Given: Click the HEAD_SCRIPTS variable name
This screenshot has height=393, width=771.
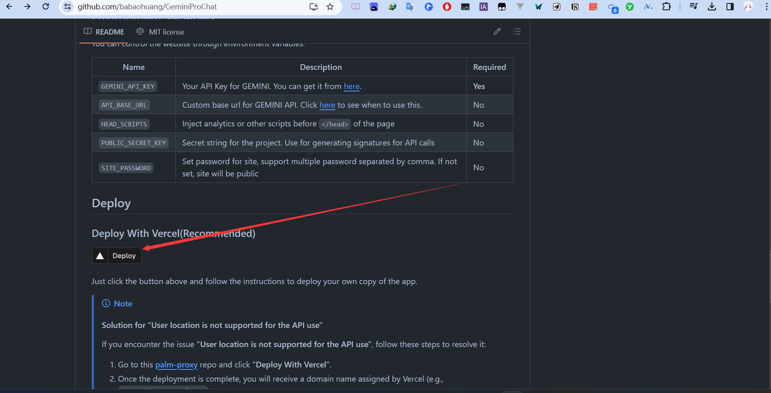Looking at the screenshot, I should [124, 124].
